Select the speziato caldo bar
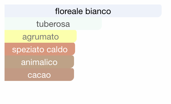171x104 pixels. [x=40, y=49]
